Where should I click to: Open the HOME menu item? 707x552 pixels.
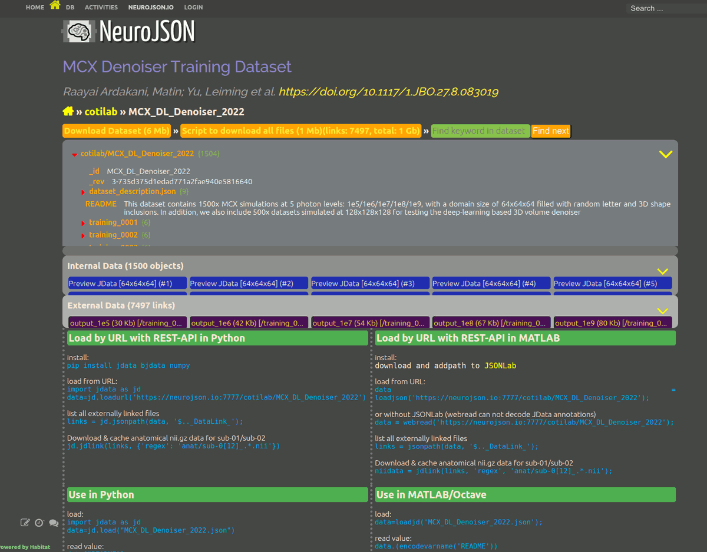pyautogui.click(x=35, y=8)
